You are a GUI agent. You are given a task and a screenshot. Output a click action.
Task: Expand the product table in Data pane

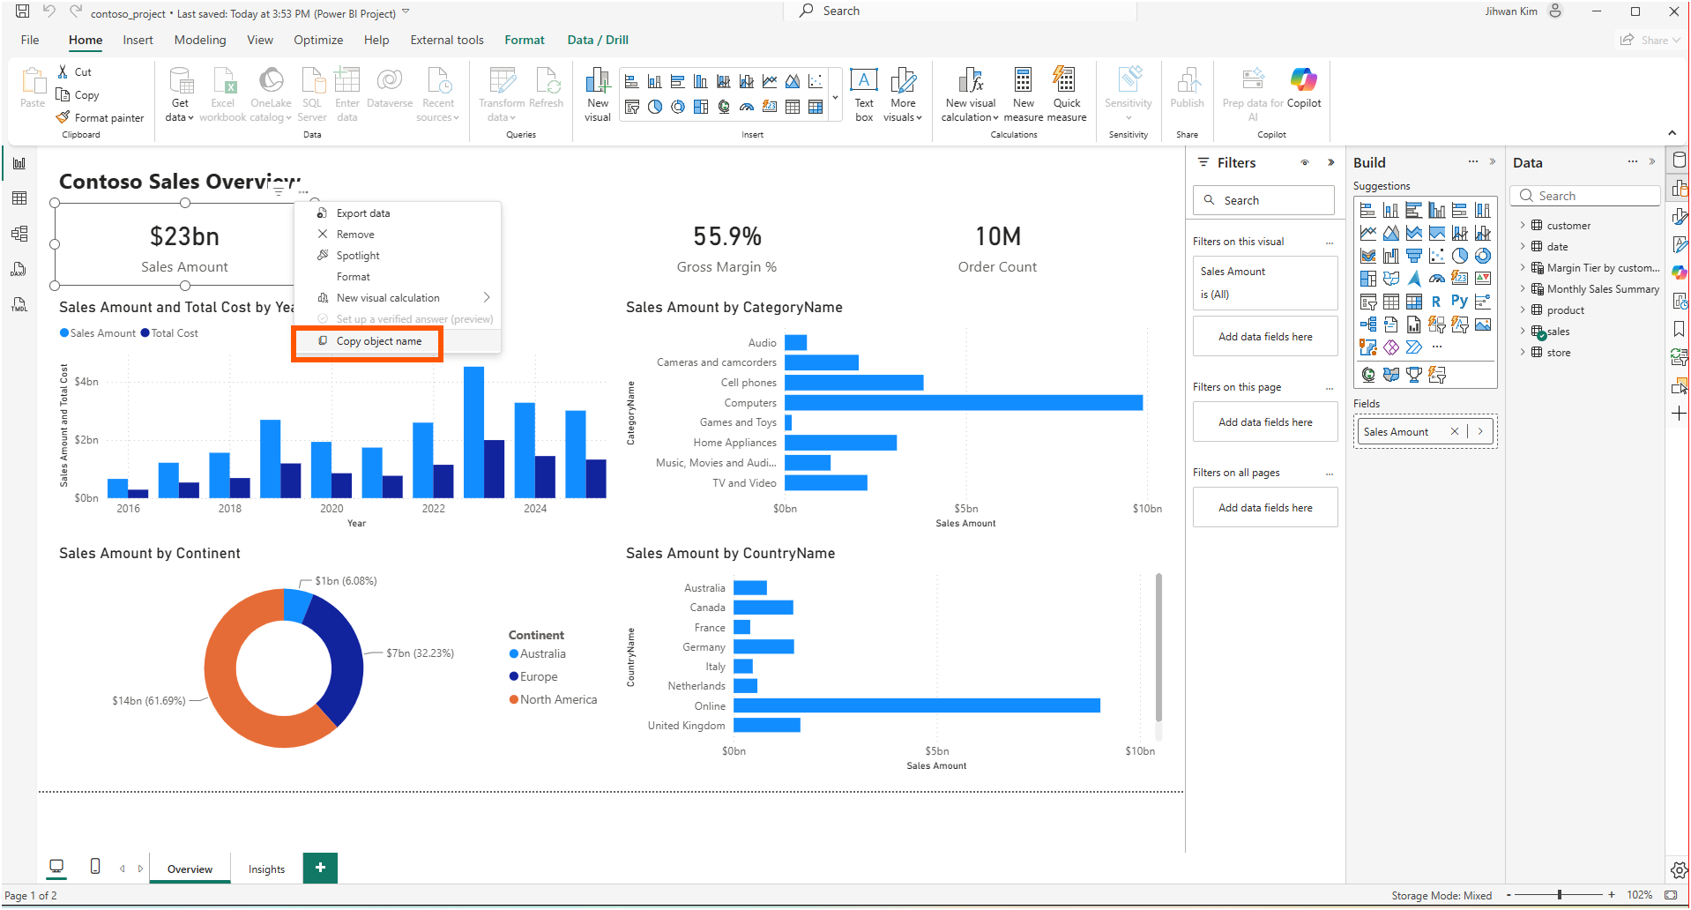[1523, 310]
